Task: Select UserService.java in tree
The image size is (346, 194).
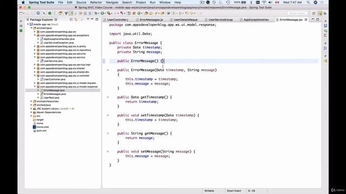Action: pyautogui.click(x=53, y=61)
